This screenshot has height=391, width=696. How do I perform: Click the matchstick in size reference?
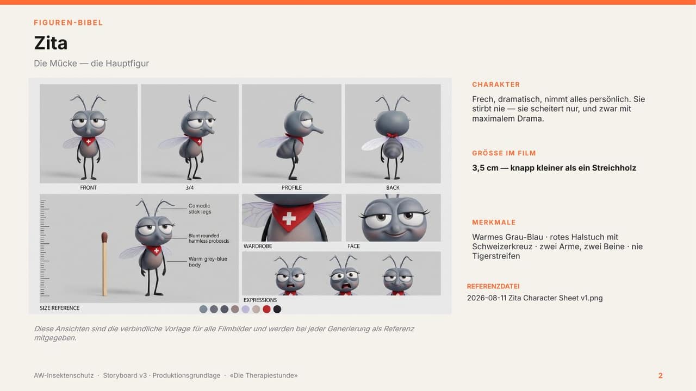[104, 264]
